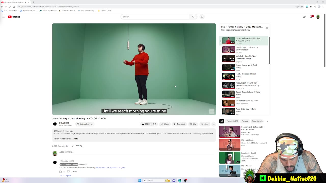Mute the tab via speaker icon
Viewport: 326px width, 183px height.
pyautogui.click(x=25, y=2)
